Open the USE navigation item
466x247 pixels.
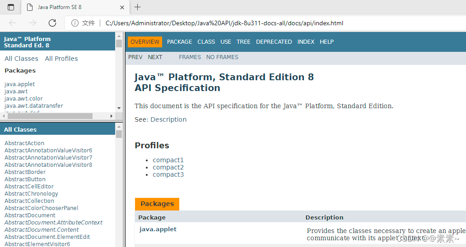[x=226, y=42]
